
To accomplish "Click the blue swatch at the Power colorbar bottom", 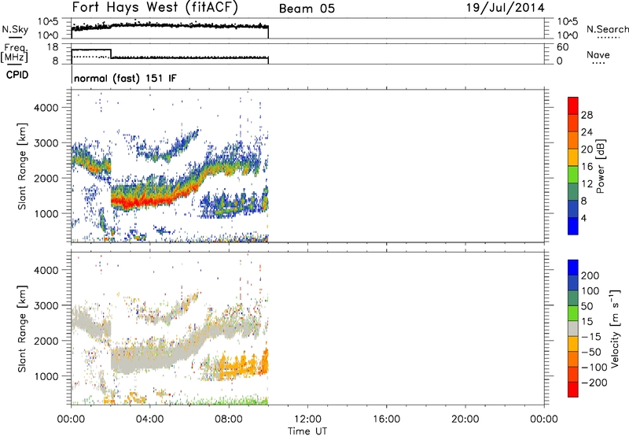I will (x=573, y=226).
